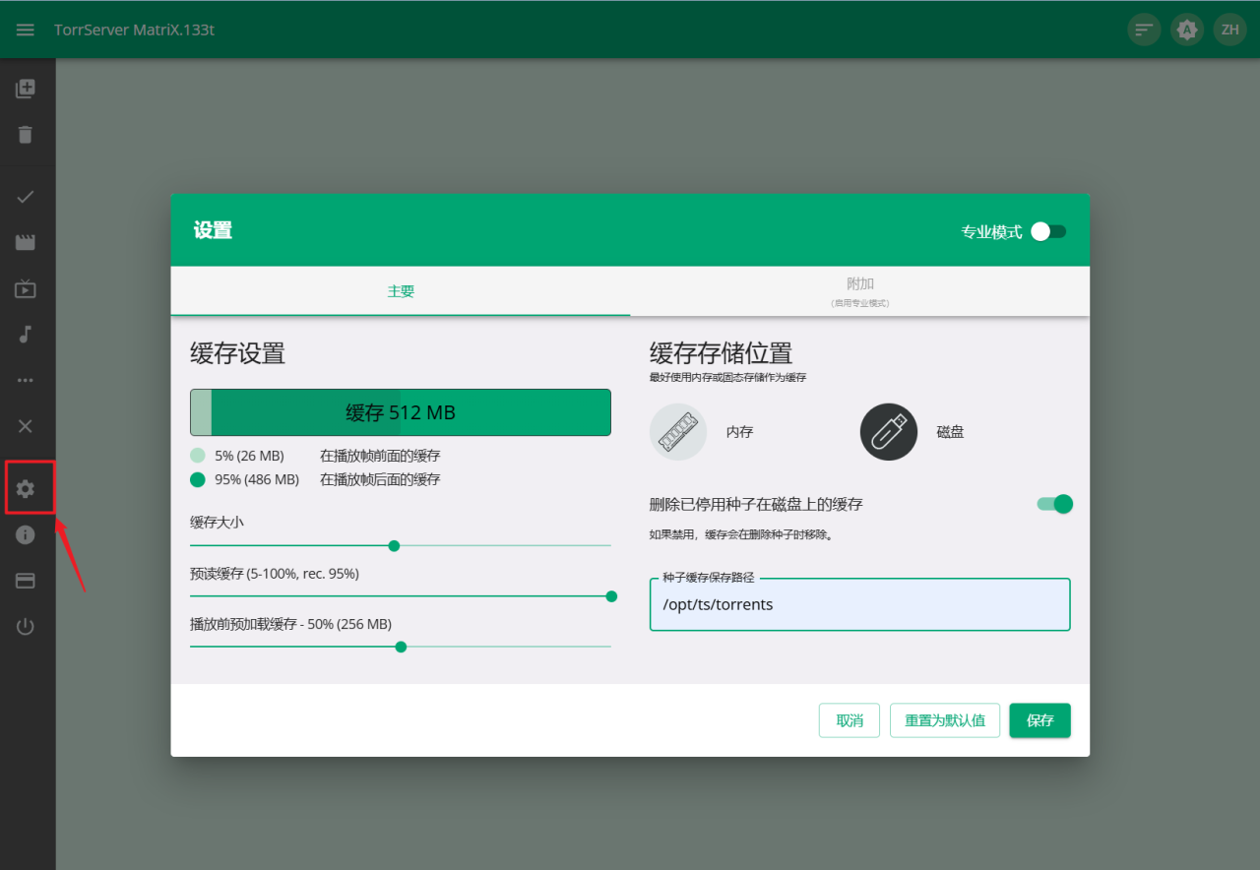The height and width of the screenshot is (870, 1260).
Task: Choose 内存 as cache storage location
Action: pyautogui.click(x=678, y=432)
